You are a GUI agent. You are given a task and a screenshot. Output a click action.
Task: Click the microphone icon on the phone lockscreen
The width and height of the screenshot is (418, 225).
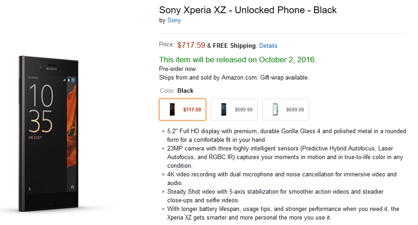(x=30, y=189)
